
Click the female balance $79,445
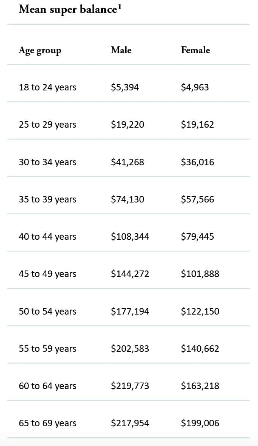click(x=197, y=237)
